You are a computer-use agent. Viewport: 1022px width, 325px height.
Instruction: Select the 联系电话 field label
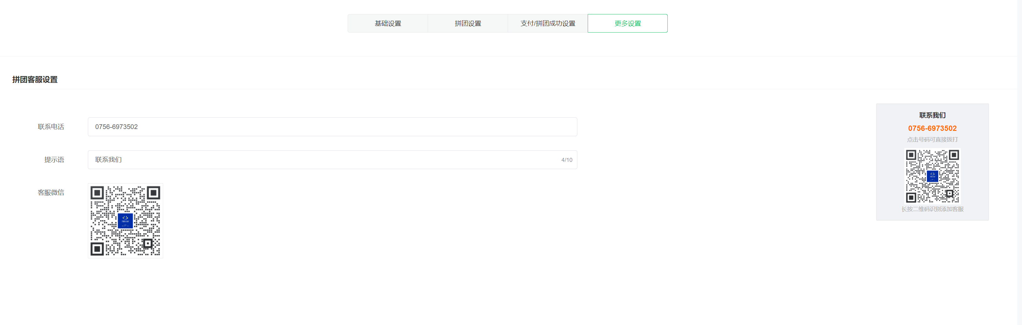click(51, 127)
